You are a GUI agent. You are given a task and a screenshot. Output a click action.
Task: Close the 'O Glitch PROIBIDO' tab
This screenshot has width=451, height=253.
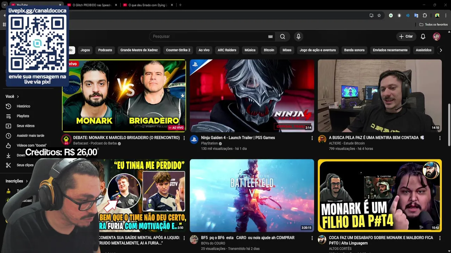pos(116,5)
